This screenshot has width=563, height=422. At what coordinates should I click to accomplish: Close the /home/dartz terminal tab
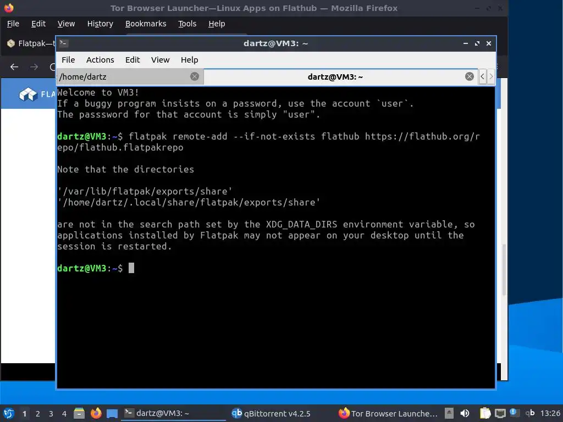click(195, 76)
